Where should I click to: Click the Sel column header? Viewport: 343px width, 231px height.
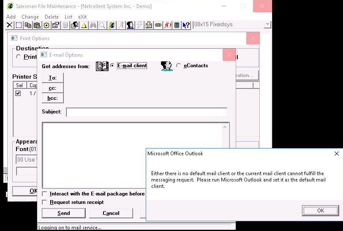click(20, 85)
